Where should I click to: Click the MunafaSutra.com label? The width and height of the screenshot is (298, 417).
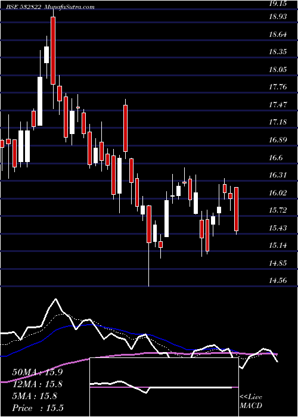click(69, 7)
